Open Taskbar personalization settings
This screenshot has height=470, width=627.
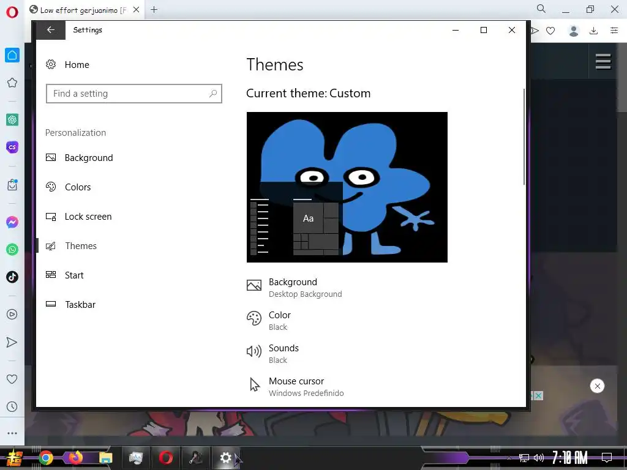pos(70,305)
